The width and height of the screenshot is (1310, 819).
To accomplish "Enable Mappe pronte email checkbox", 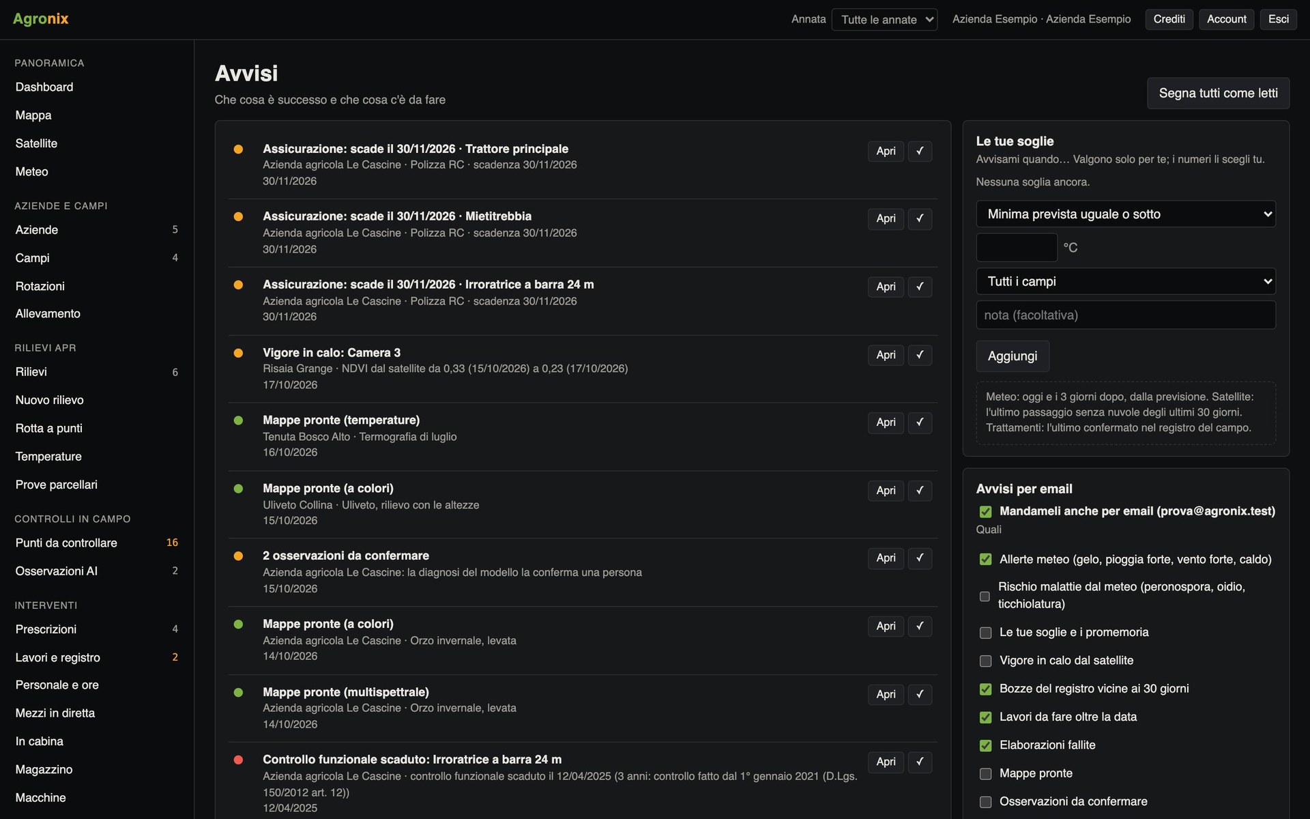I will pos(985,774).
